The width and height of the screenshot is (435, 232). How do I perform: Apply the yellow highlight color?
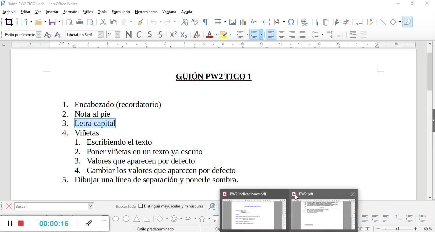pyautogui.click(x=224, y=34)
